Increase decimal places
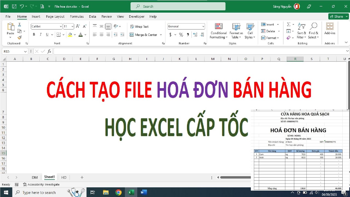Image resolution: width=350 pixels, height=197 pixels. (195, 35)
